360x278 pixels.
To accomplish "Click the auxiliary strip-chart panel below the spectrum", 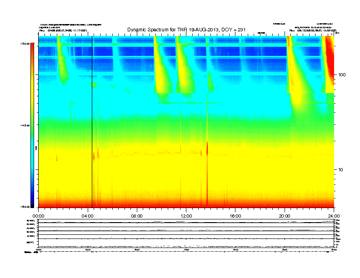I will [186, 233].
